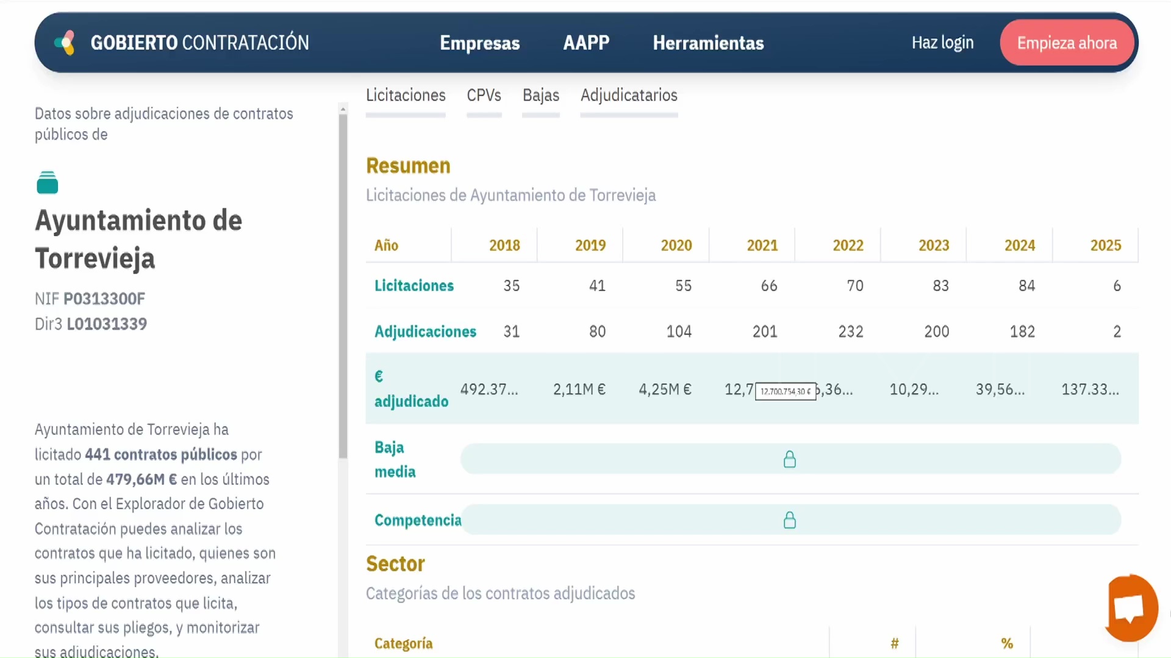This screenshot has width=1171, height=658.
Task: Click the lock icon in Baja media row
Action: (790, 459)
